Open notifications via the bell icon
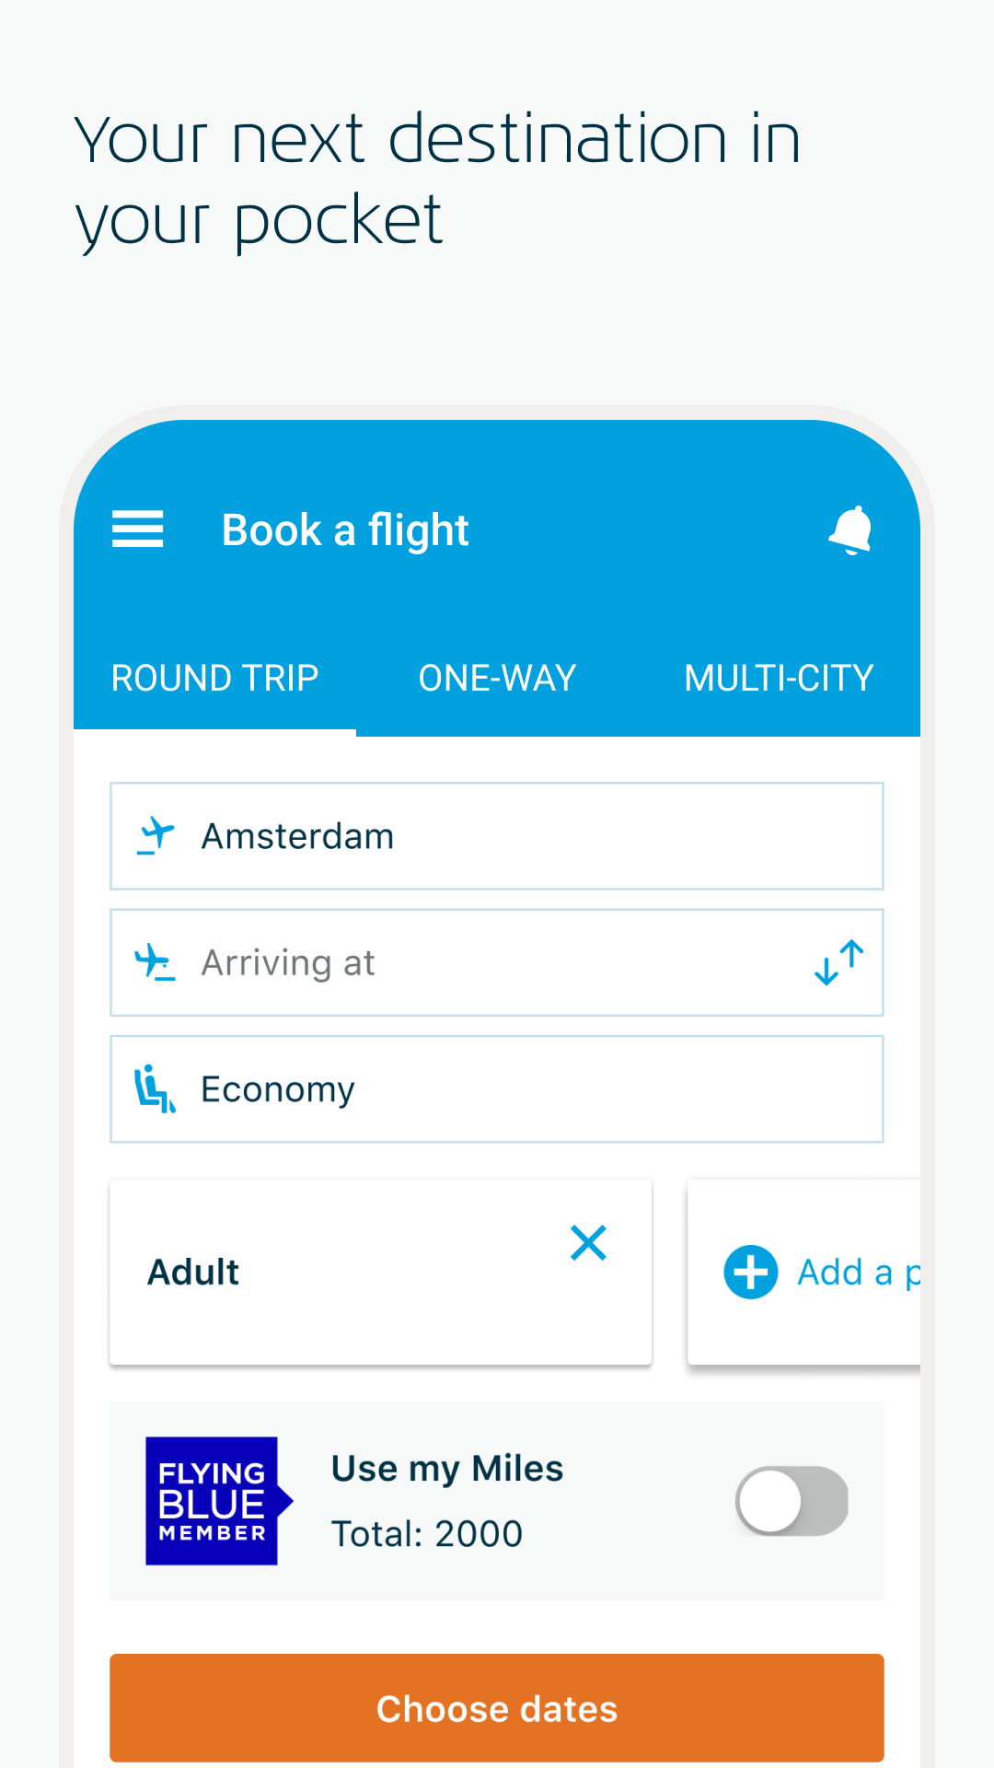Screen dimensions: 994x1768 coord(851,529)
